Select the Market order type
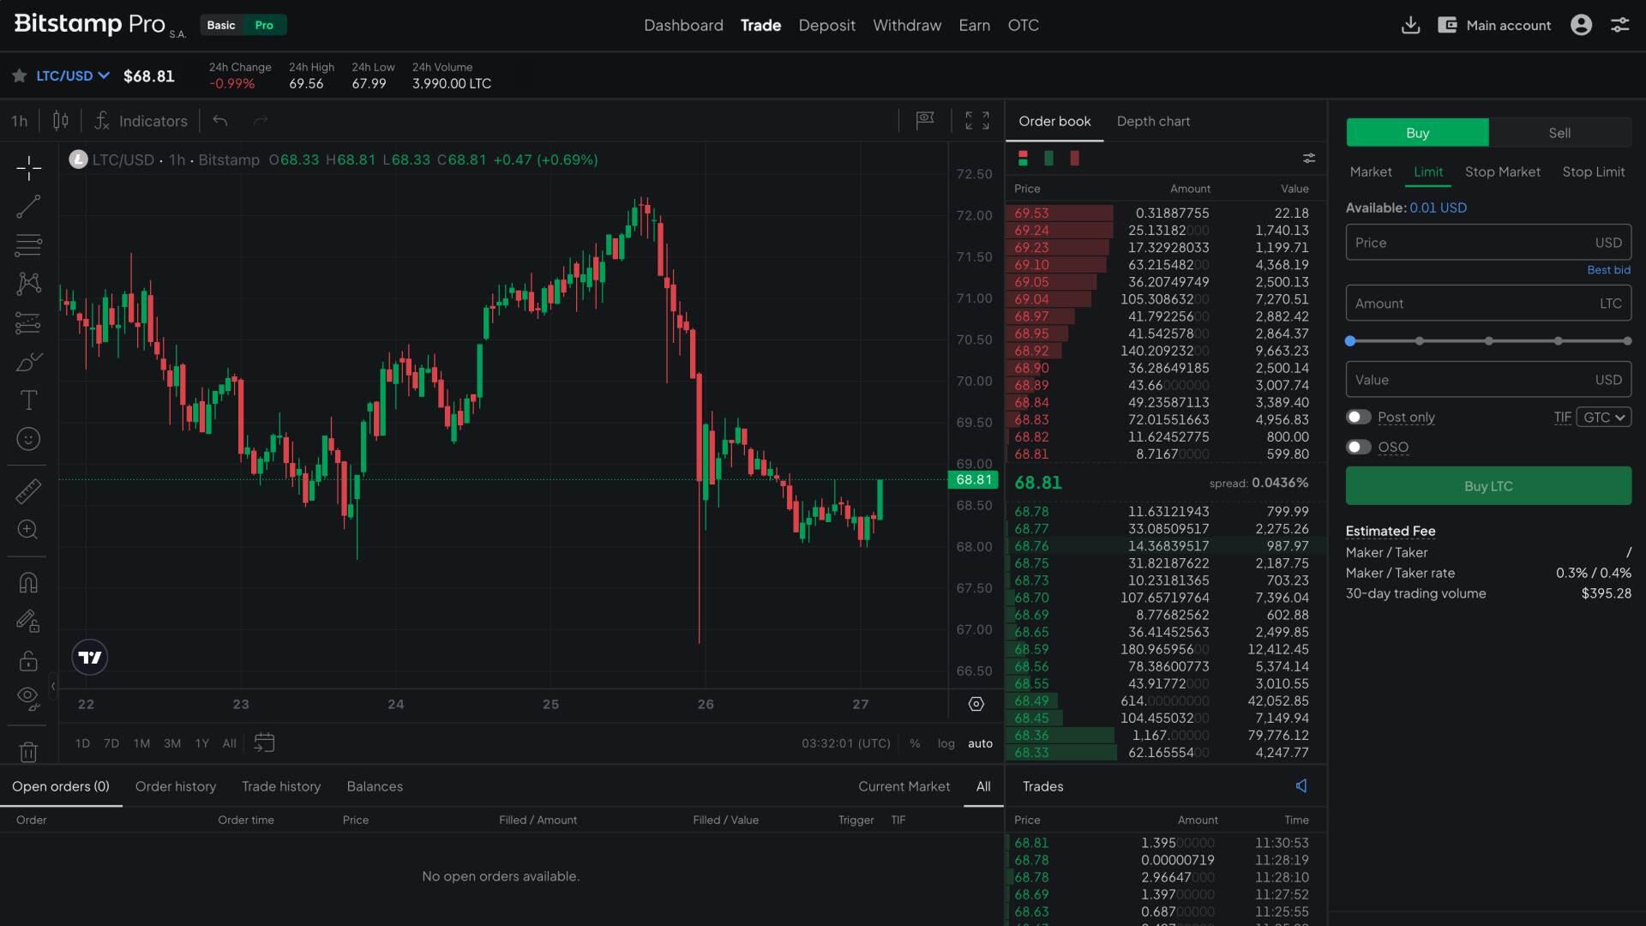The height and width of the screenshot is (926, 1646). tap(1371, 171)
